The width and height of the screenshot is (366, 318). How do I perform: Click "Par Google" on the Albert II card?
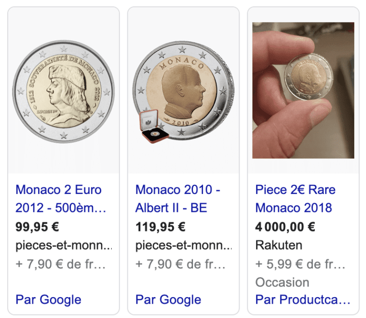pos(168,300)
